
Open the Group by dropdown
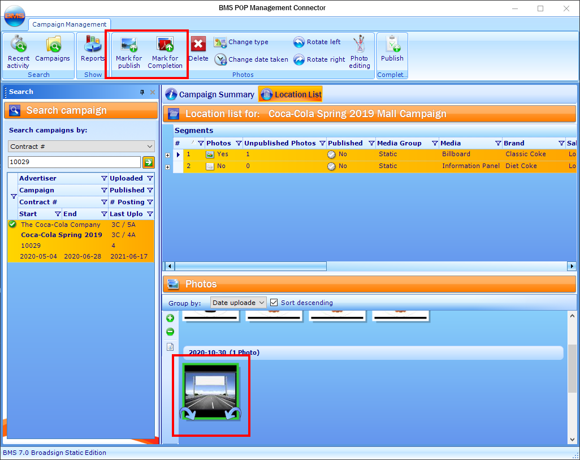point(238,303)
